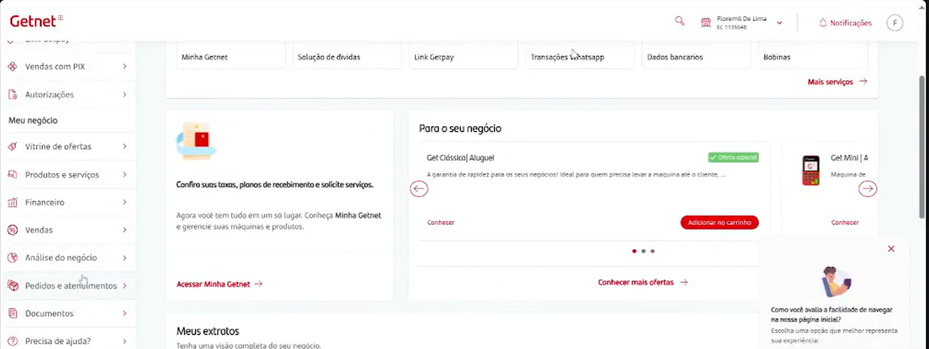This screenshot has height=349, width=929.
Task: Expand Financeiro chevron
Action: [x=124, y=202]
